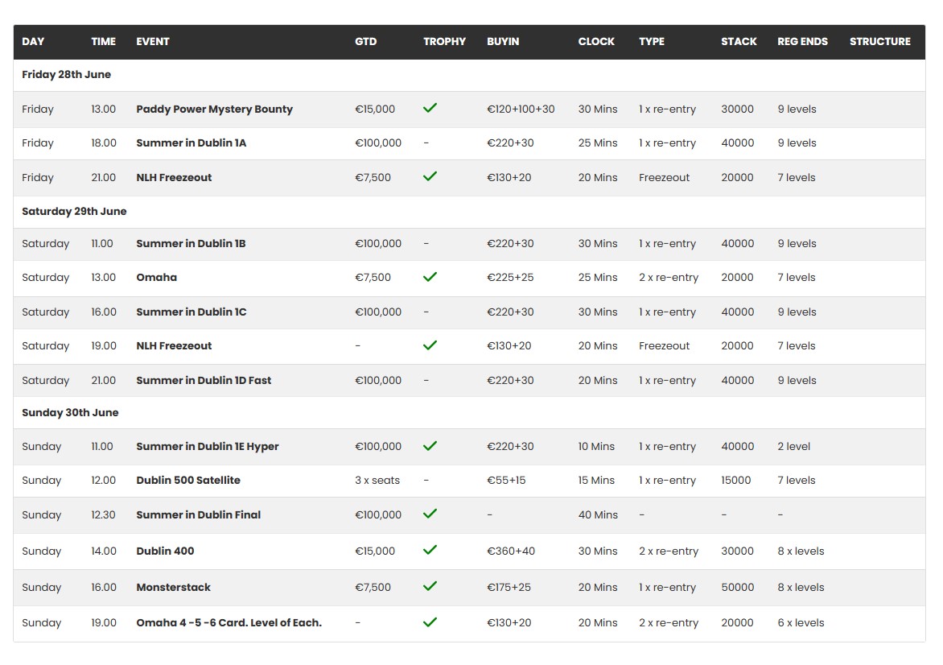943x665 pixels.
Task: Open the Summer in Dublin 1A event
Action: (191, 143)
